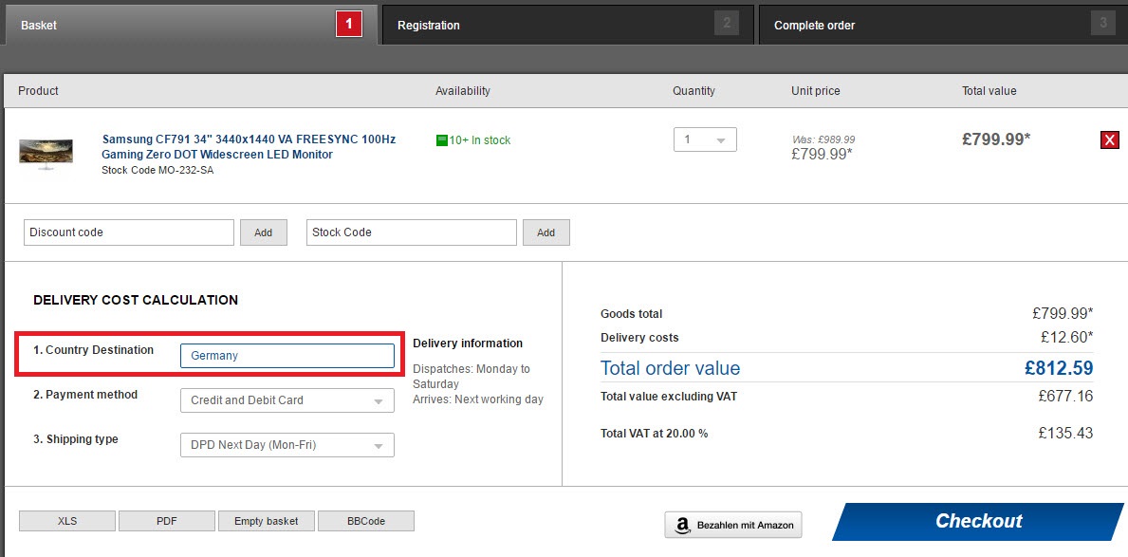Click the Total value column header
Image resolution: width=1128 pixels, height=557 pixels.
tap(989, 91)
